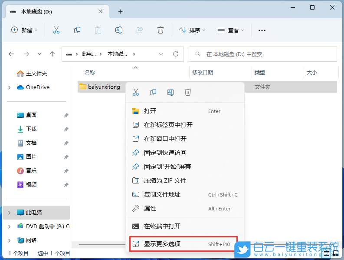Click the Rename icon in the toolbar
344x260 pixels.
point(119,30)
